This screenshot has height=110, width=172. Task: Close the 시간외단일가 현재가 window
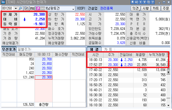[x=169, y=2]
